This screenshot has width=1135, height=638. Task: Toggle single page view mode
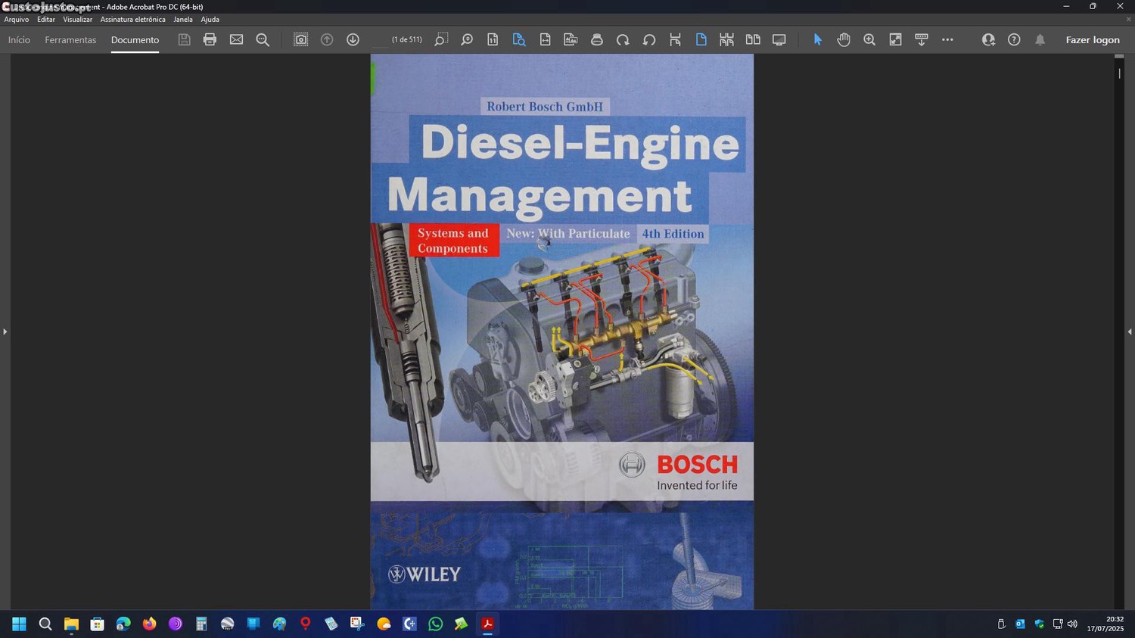[x=701, y=39]
